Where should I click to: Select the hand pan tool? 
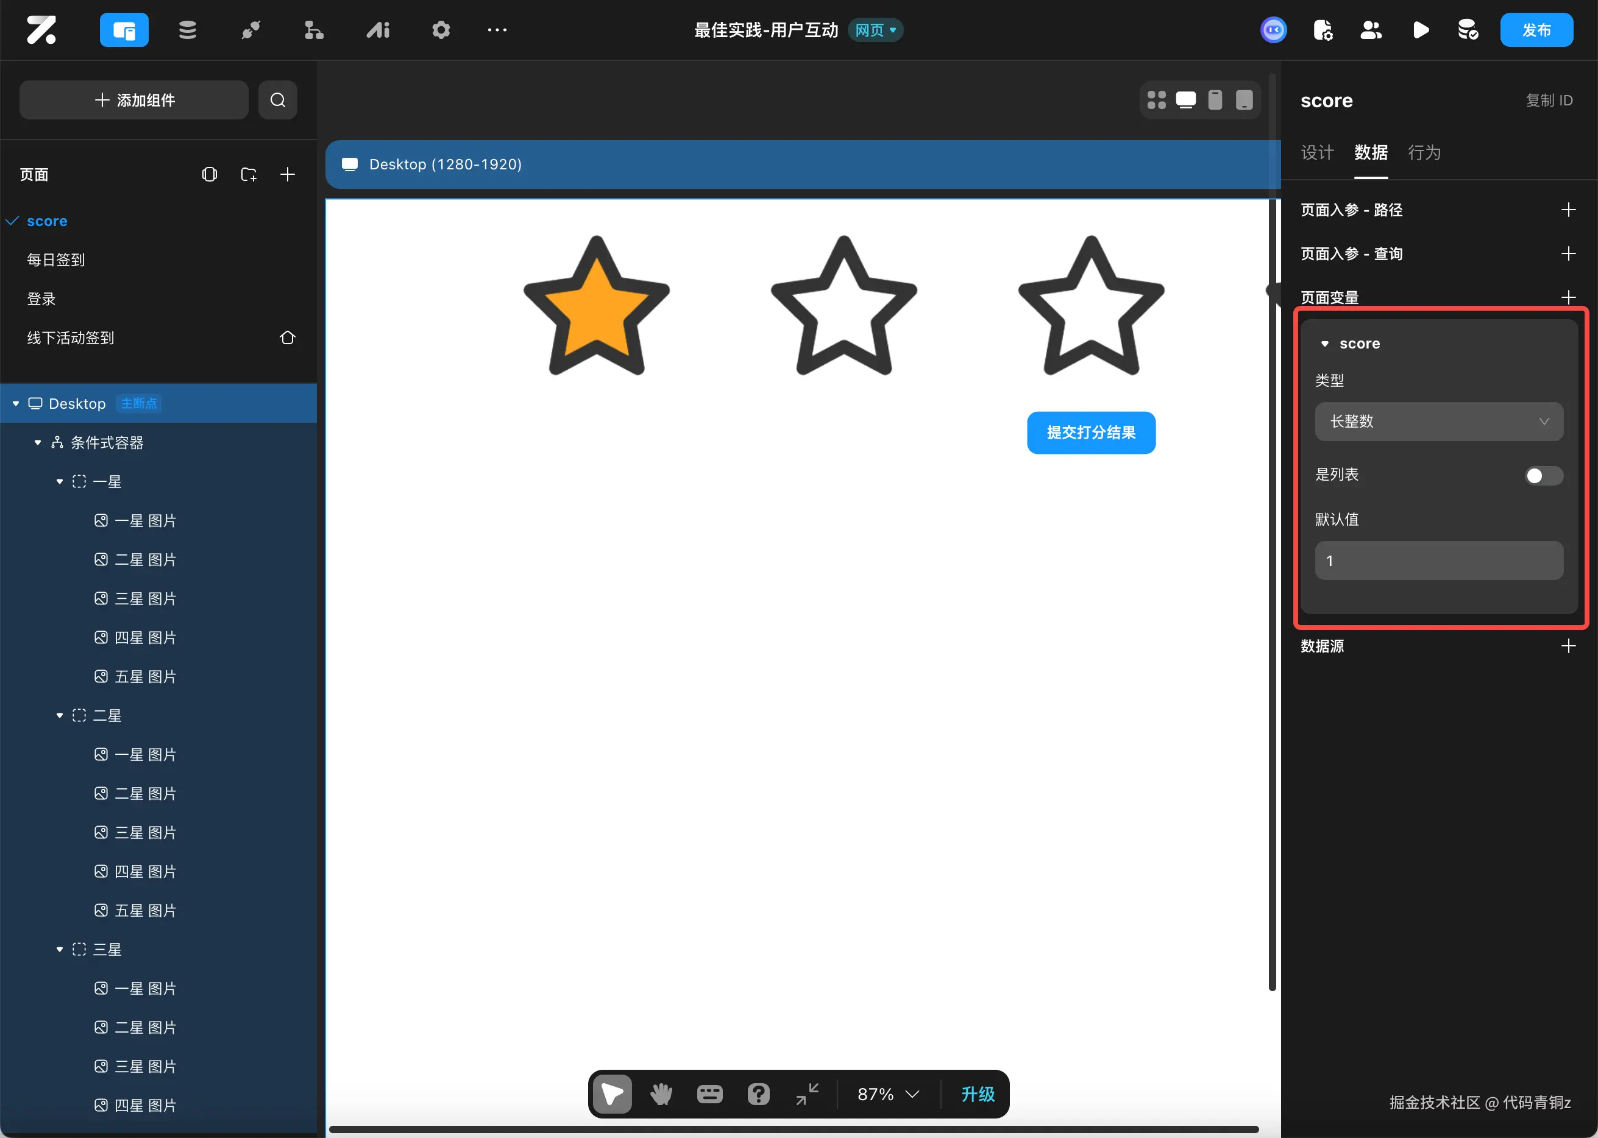[661, 1094]
